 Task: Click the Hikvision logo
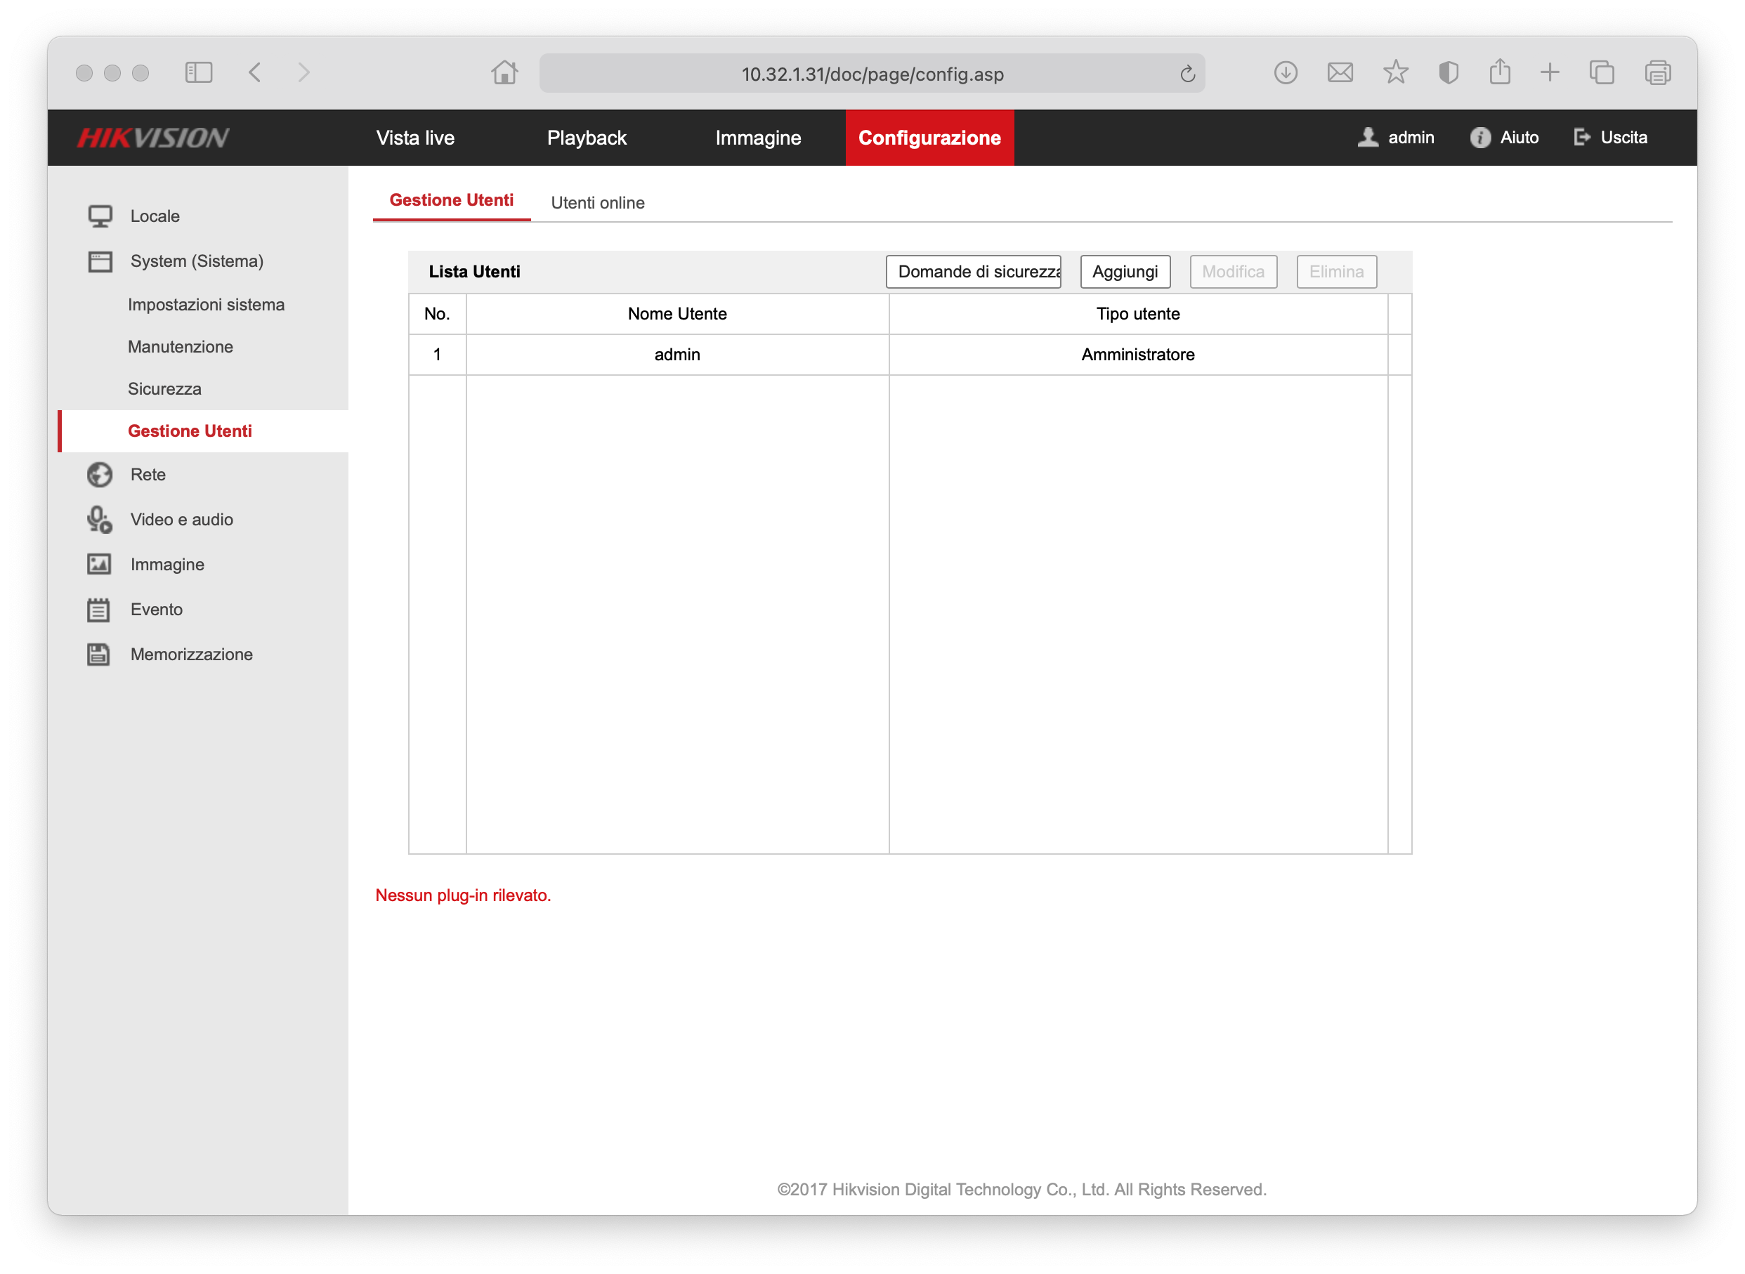pos(152,137)
